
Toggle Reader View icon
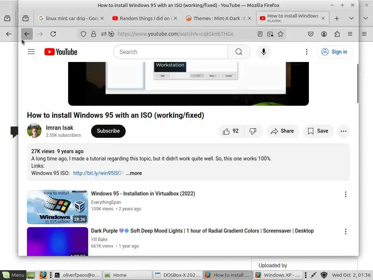click(260, 34)
